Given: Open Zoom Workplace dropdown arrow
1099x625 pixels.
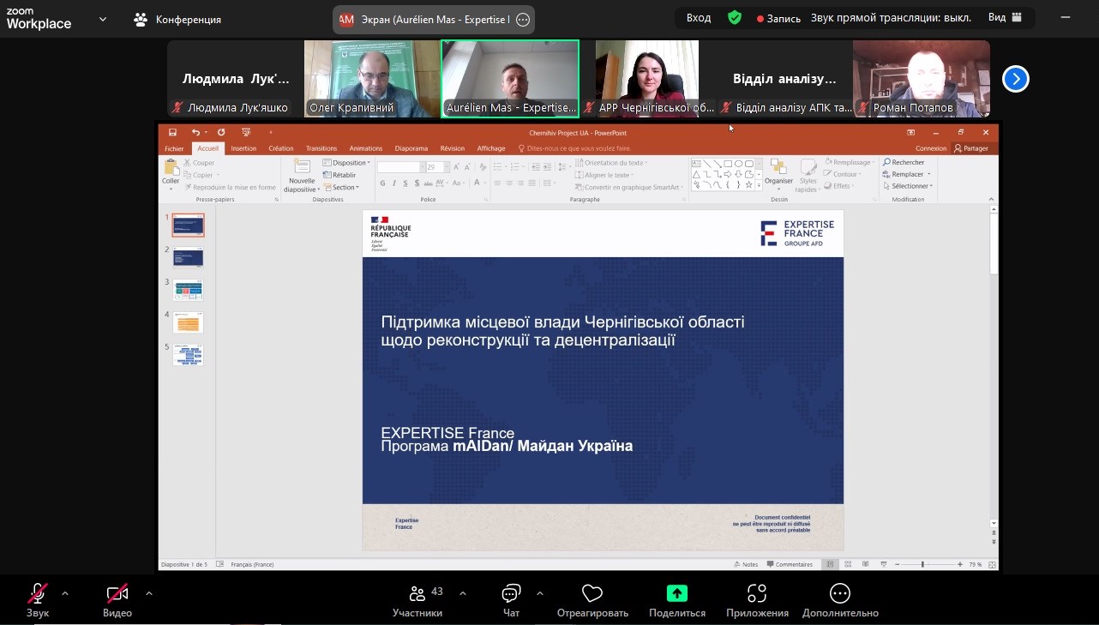Looking at the screenshot, I should coord(103,19).
